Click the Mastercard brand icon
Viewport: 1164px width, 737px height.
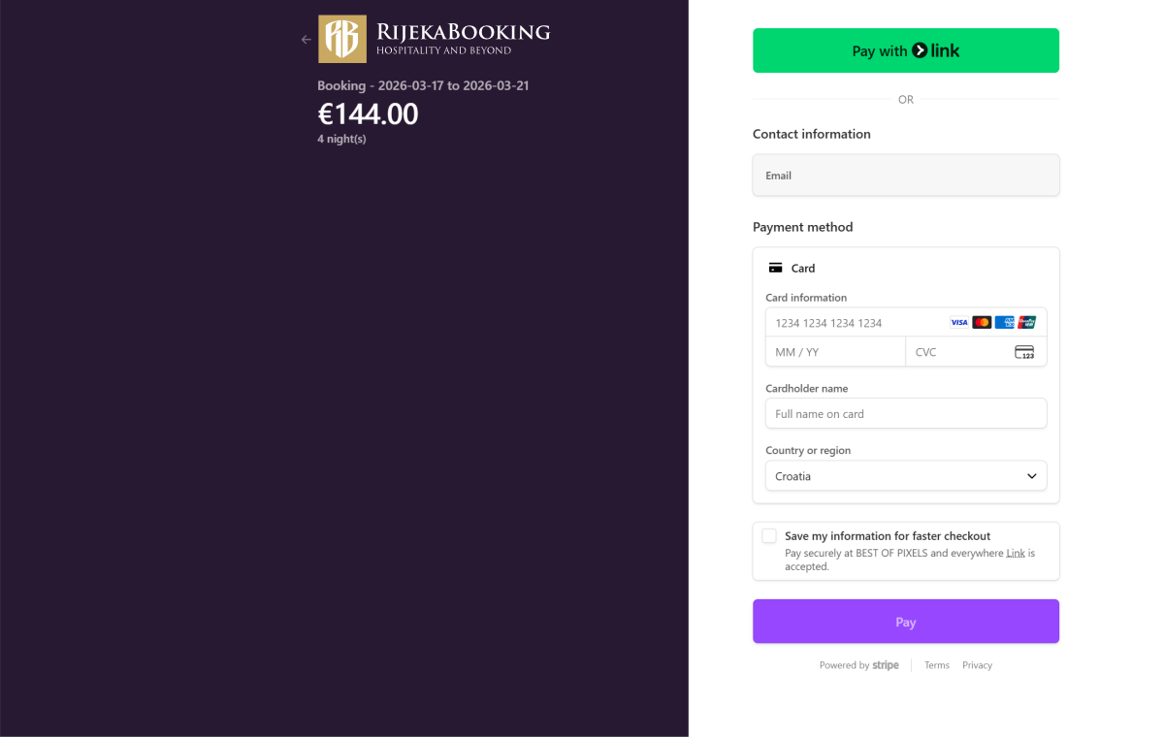tap(982, 323)
